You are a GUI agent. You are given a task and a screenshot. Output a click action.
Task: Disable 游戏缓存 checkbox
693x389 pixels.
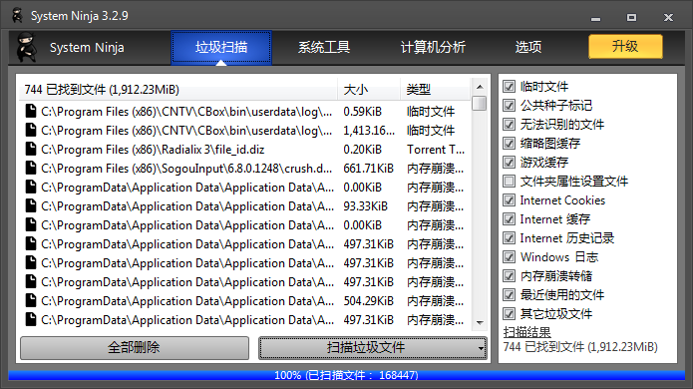click(x=509, y=163)
